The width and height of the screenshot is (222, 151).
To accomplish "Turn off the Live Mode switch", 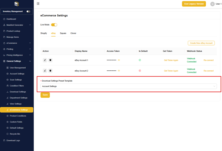I will [x=54, y=25].
